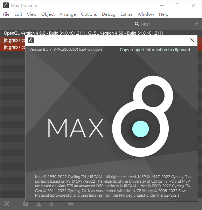This screenshot has height=210, width=202.
Task: Select the second jit.grab error row
Action: (x=13, y=47)
